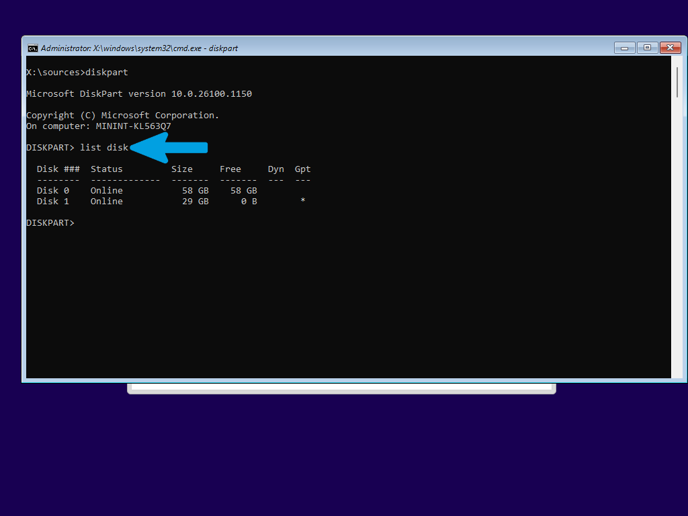
Task: Click the console vertical scrollbar thumb
Action: pyautogui.click(x=677, y=83)
